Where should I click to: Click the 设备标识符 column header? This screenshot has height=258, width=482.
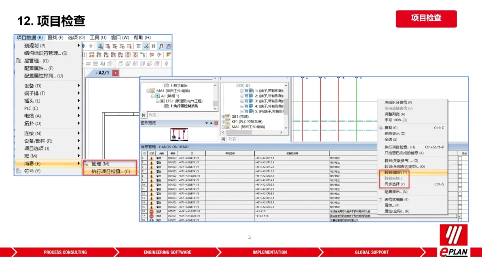click(x=292, y=153)
